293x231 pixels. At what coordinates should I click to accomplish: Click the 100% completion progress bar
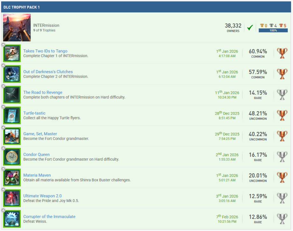[273, 31]
